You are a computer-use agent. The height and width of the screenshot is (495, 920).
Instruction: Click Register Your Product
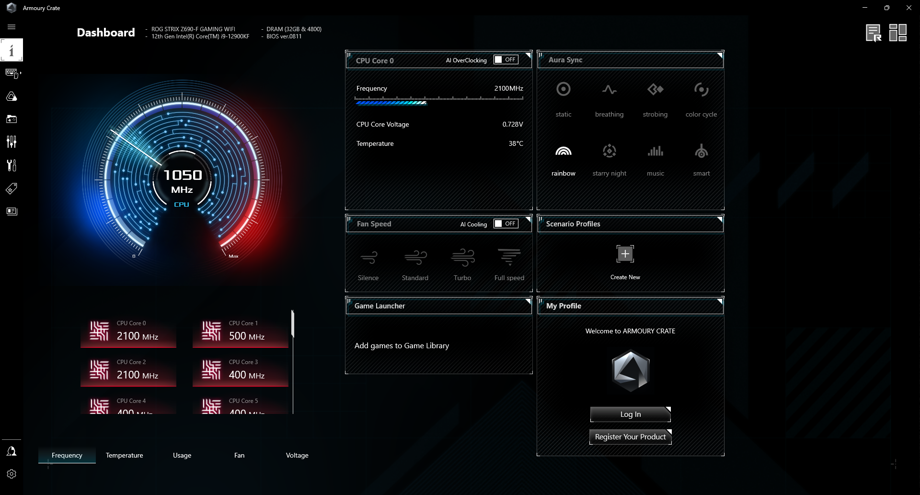[x=630, y=437]
